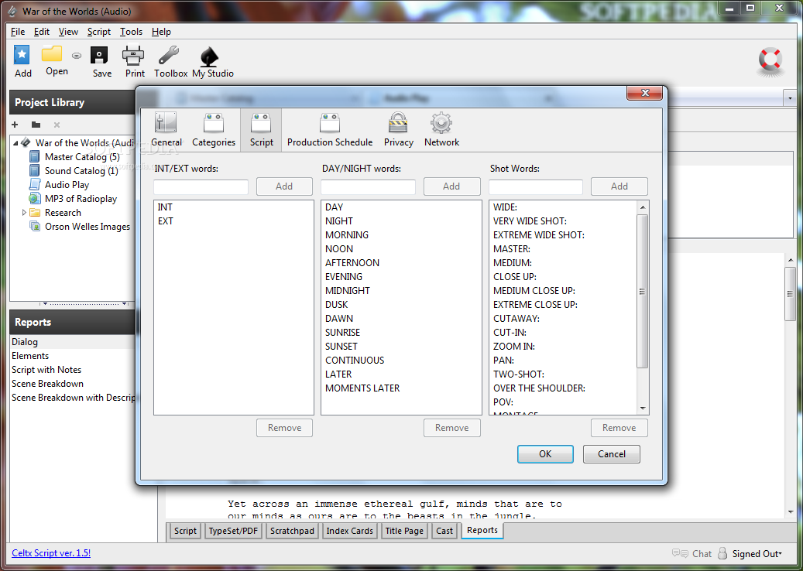
Task: Click the DAY/NIGHT words input field
Action: pos(369,186)
